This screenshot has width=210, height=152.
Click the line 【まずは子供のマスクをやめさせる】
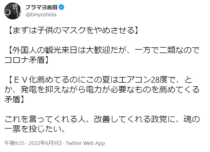click(73, 30)
